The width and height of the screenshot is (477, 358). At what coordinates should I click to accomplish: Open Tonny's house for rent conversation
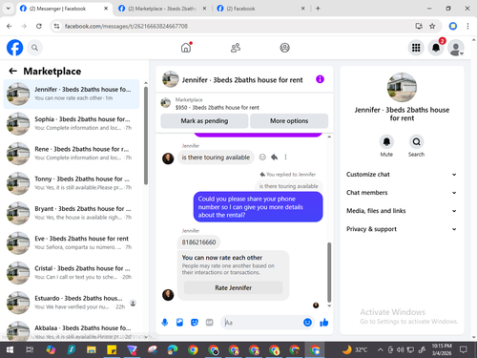pos(72,183)
